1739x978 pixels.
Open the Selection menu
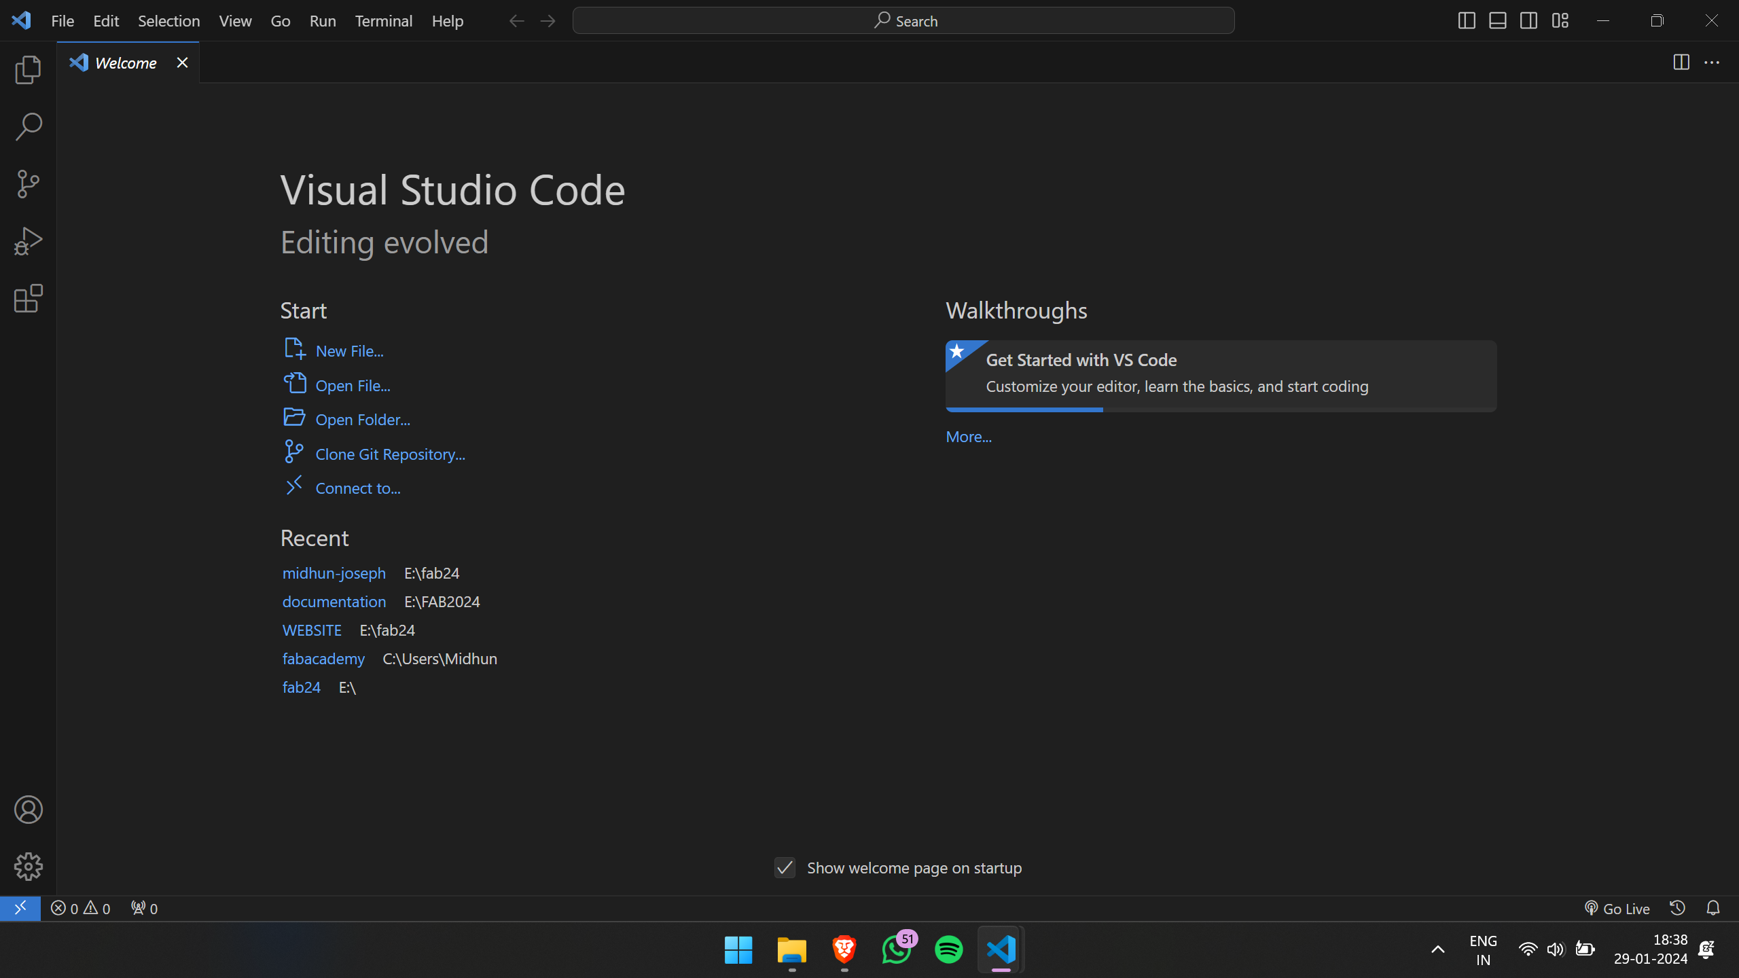(169, 21)
